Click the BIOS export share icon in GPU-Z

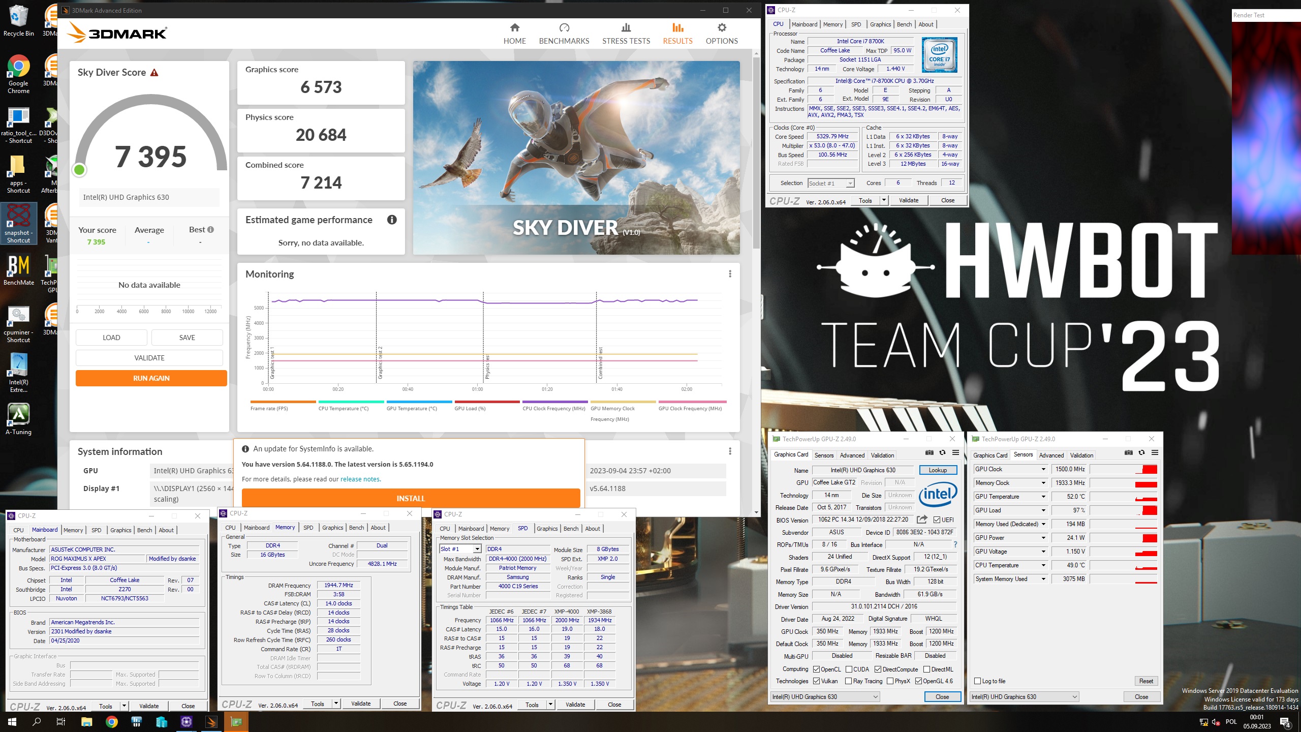(x=922, y=520)
